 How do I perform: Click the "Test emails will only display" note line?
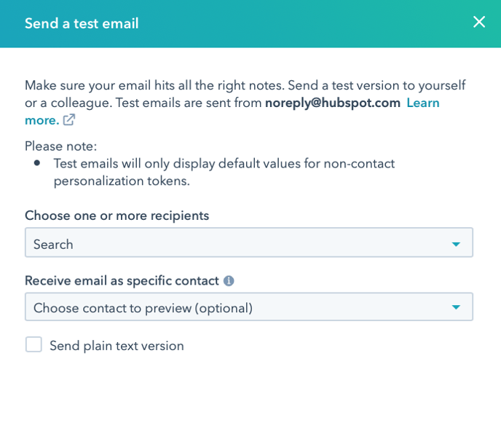tap(224, 164)
